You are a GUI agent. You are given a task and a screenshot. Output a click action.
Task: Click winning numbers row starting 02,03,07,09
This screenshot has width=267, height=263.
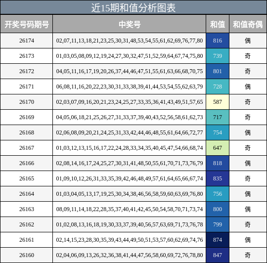130,102
